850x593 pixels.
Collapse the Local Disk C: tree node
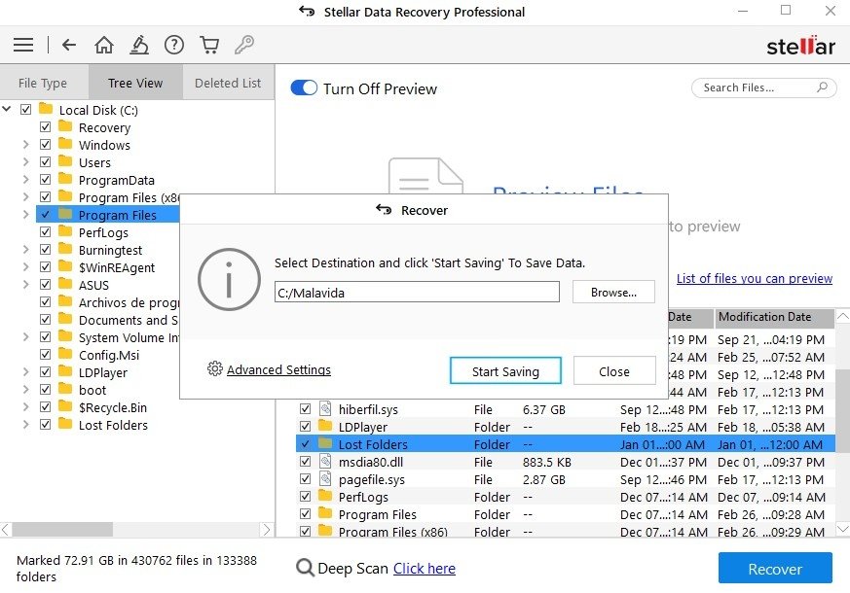point(7,110)
